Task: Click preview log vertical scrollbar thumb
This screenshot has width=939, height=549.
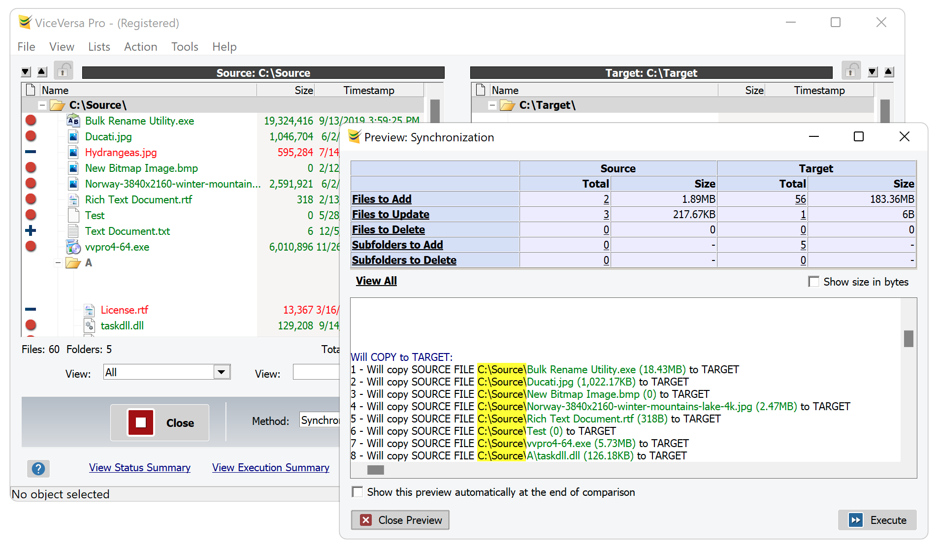Action: pos(908,338)
